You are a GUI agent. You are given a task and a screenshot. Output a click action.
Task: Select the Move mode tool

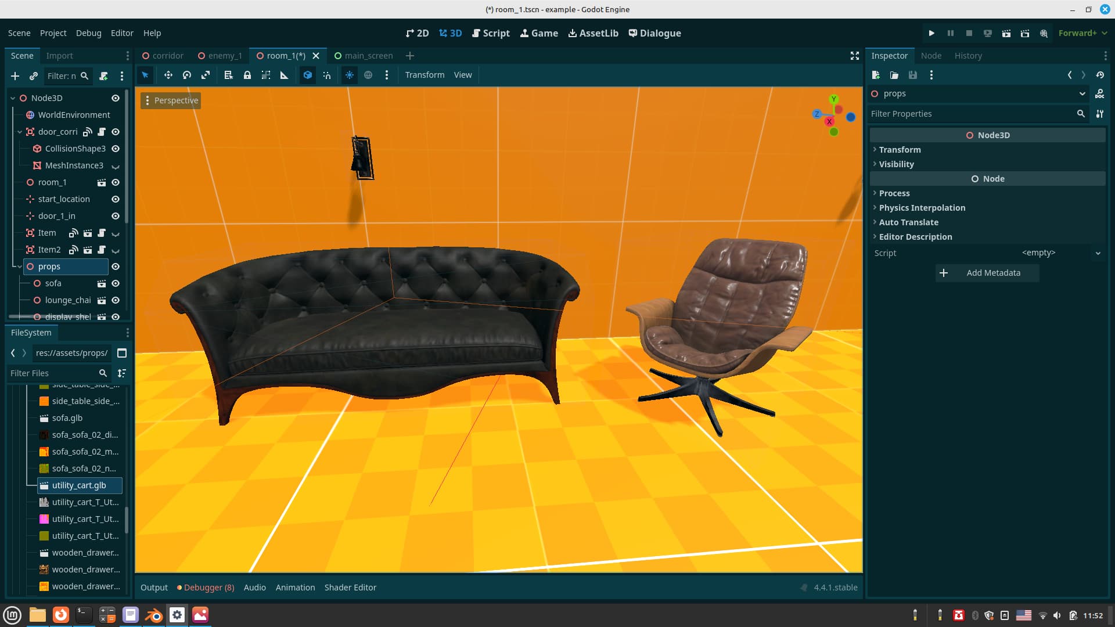[x=168, y=75]
